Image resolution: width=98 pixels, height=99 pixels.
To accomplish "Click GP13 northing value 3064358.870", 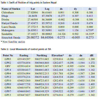I will click(42, 95).
